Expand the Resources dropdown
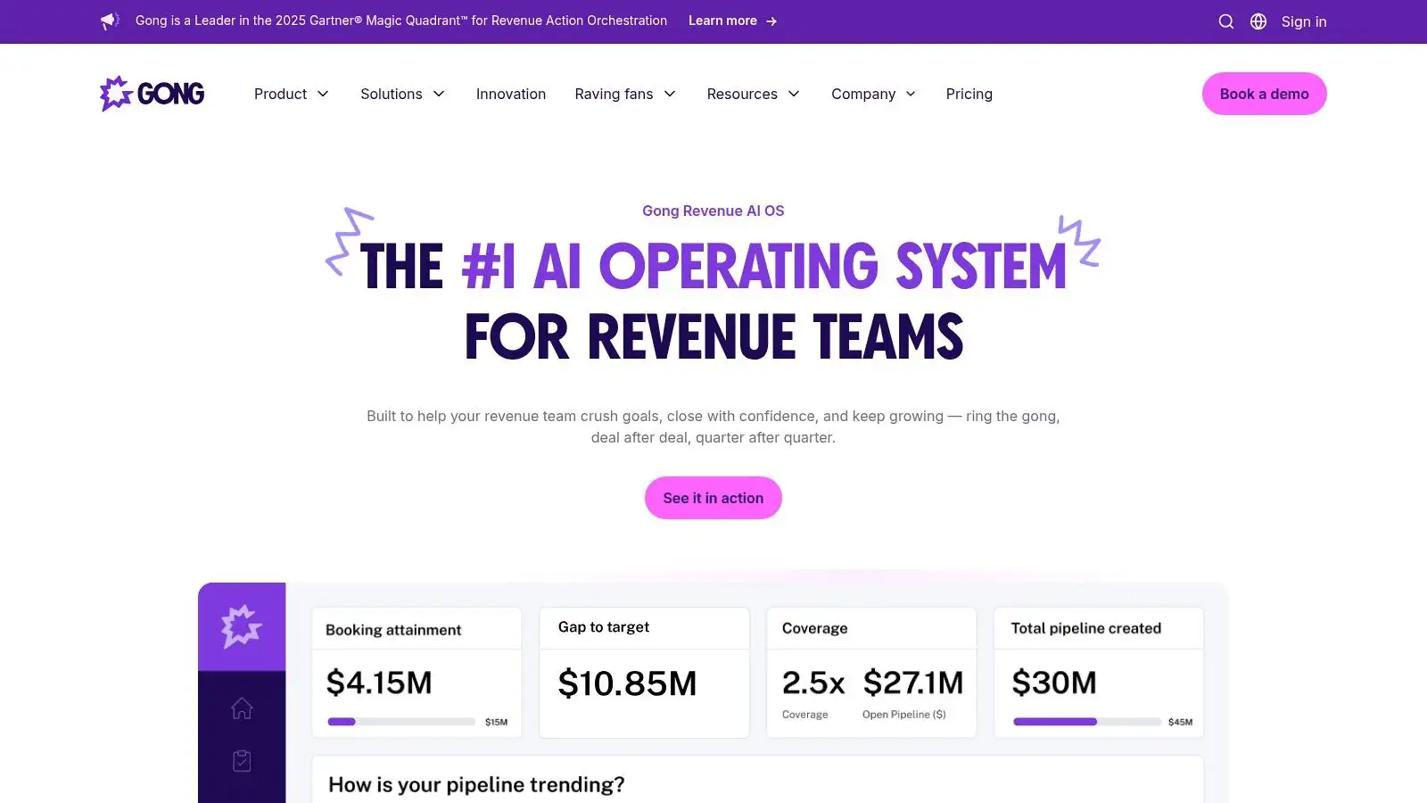The image size is (1427, 803). [x=752, y=94]
